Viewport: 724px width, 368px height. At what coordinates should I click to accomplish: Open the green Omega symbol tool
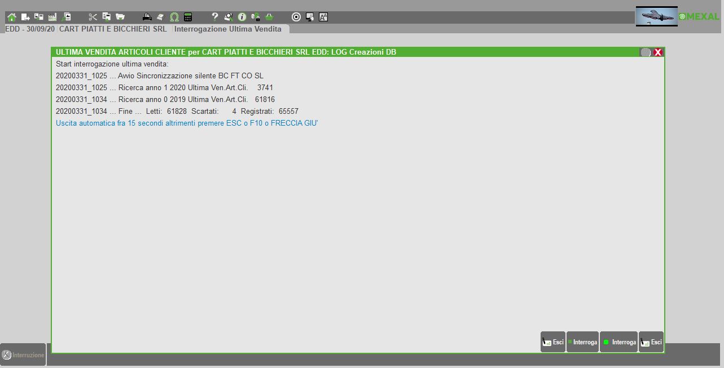point(174,17)
